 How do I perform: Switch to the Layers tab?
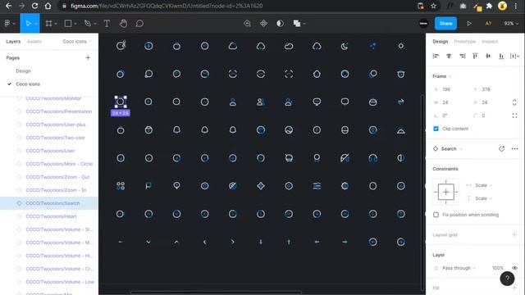13,42
